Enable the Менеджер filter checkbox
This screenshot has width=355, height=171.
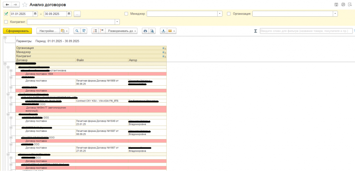point(126,14)
